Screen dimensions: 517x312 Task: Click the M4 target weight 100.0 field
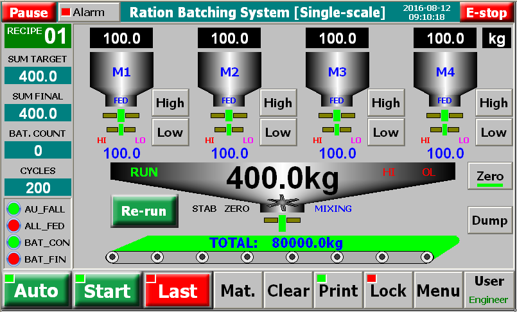click(445, 39)
